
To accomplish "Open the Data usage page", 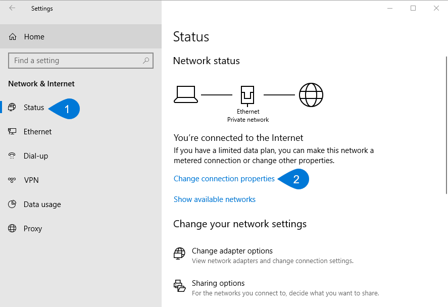I will coord(42,204).
